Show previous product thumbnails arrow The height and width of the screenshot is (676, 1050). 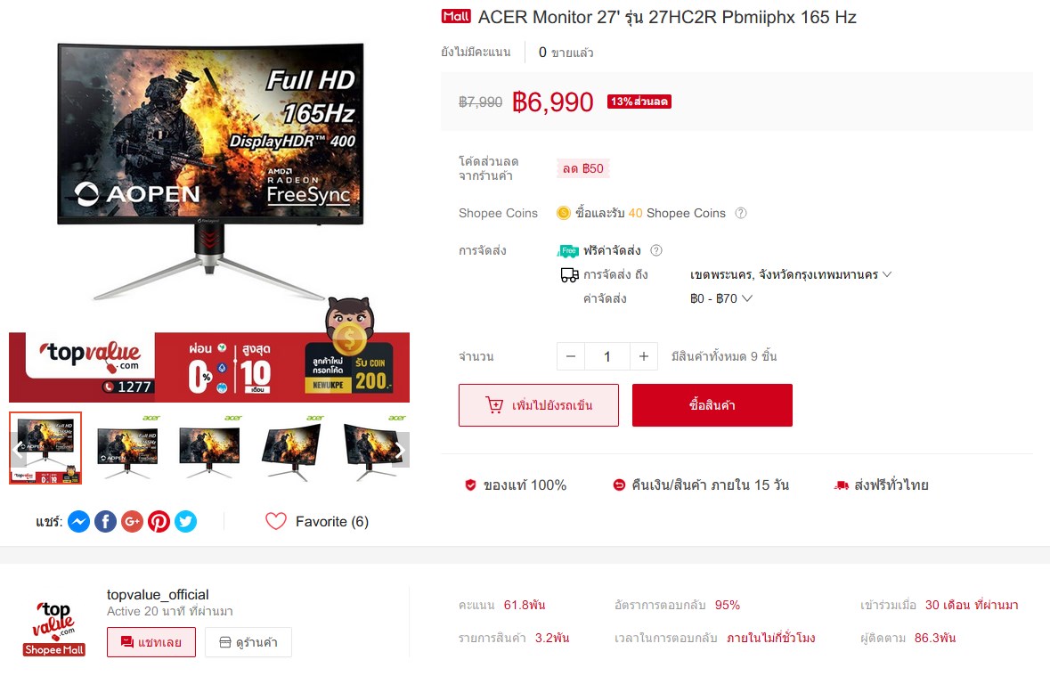[x=18, y=450]
